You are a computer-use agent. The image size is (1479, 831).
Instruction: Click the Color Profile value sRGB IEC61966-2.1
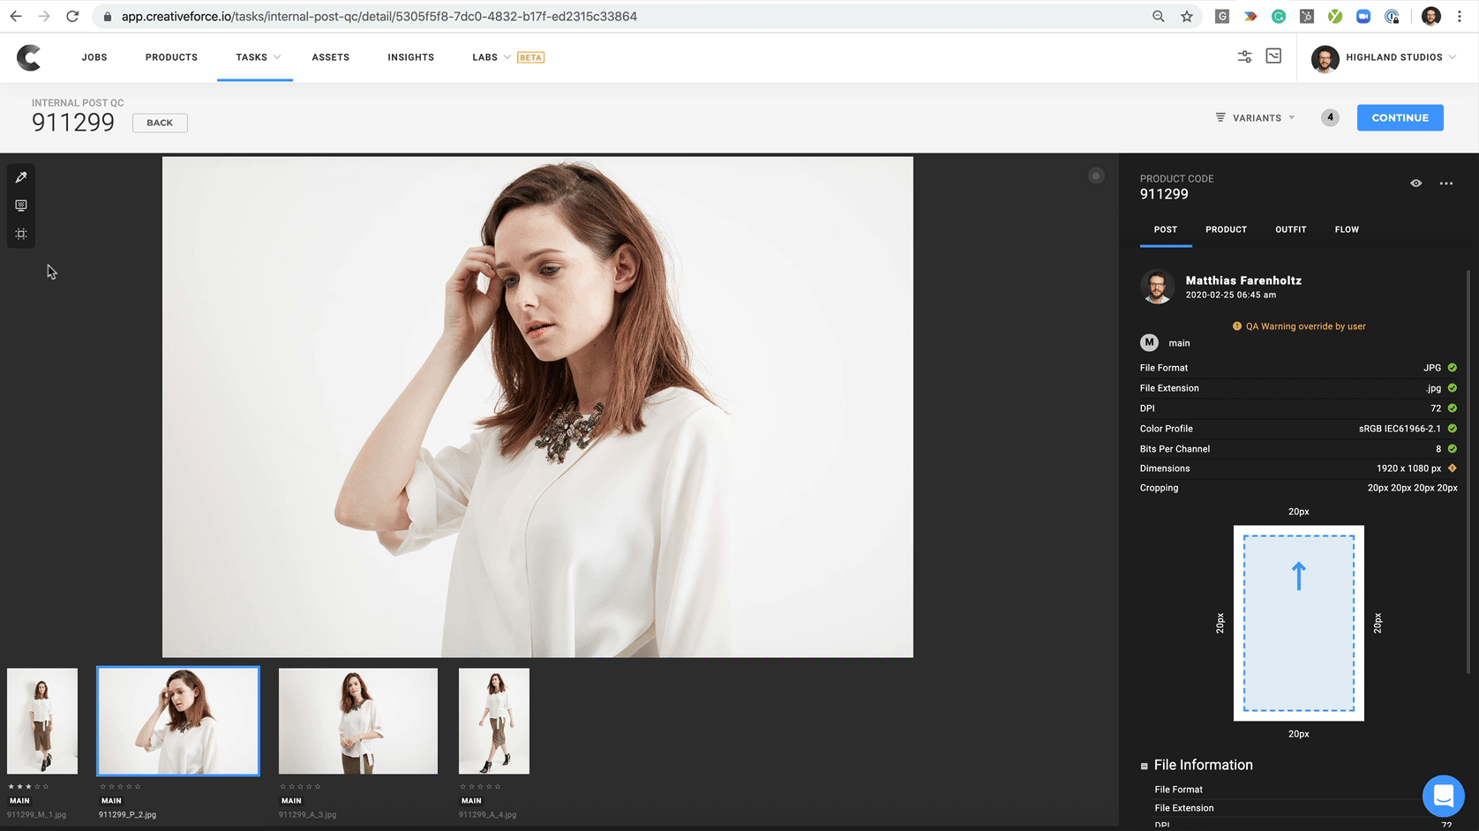coord(1400,429)
